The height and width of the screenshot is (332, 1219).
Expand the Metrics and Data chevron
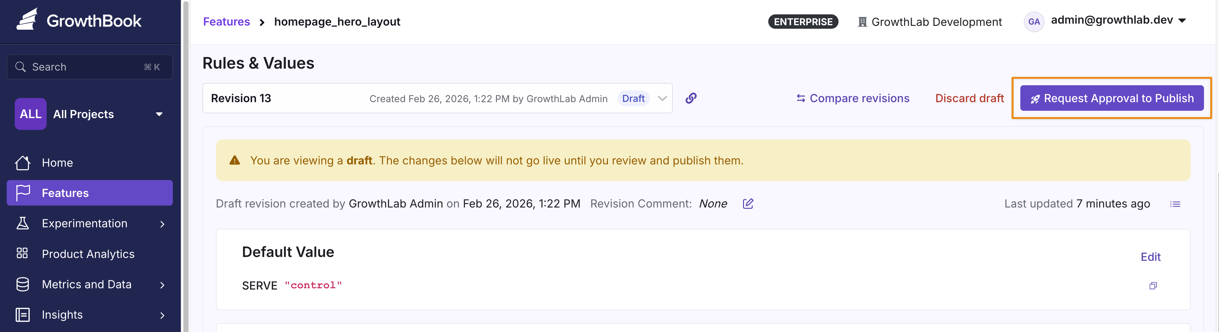tap(162, 285)
